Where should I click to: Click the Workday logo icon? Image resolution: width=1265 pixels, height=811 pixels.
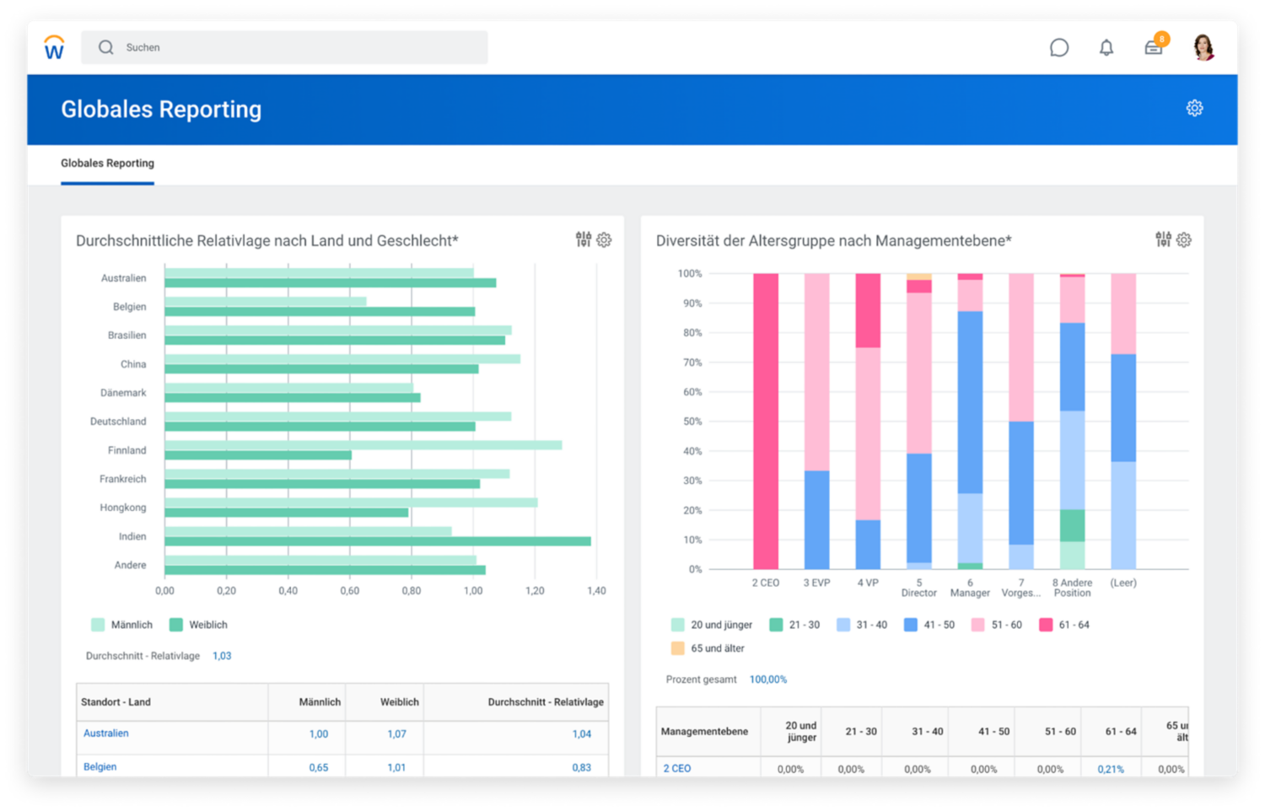54,47
